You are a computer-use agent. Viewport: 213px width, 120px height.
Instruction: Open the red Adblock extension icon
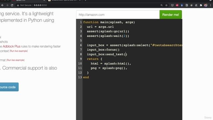coord(177,5)
